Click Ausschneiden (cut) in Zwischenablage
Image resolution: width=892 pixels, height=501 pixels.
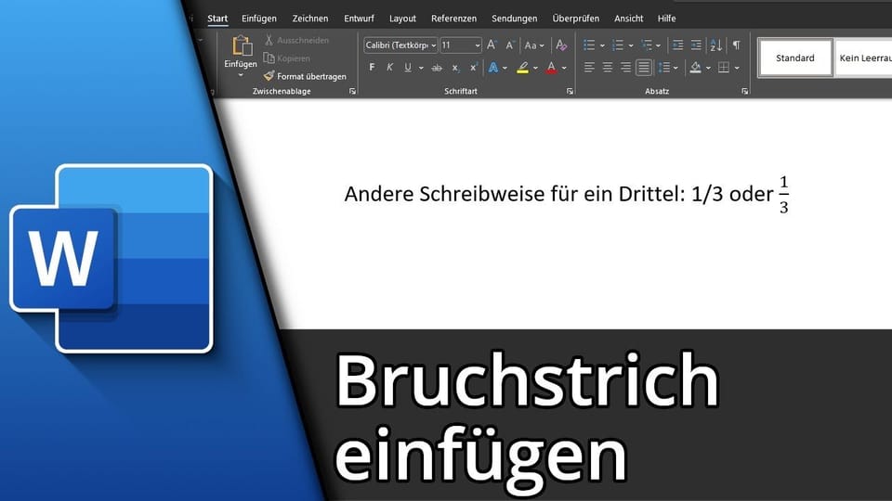tap(296, 40)
